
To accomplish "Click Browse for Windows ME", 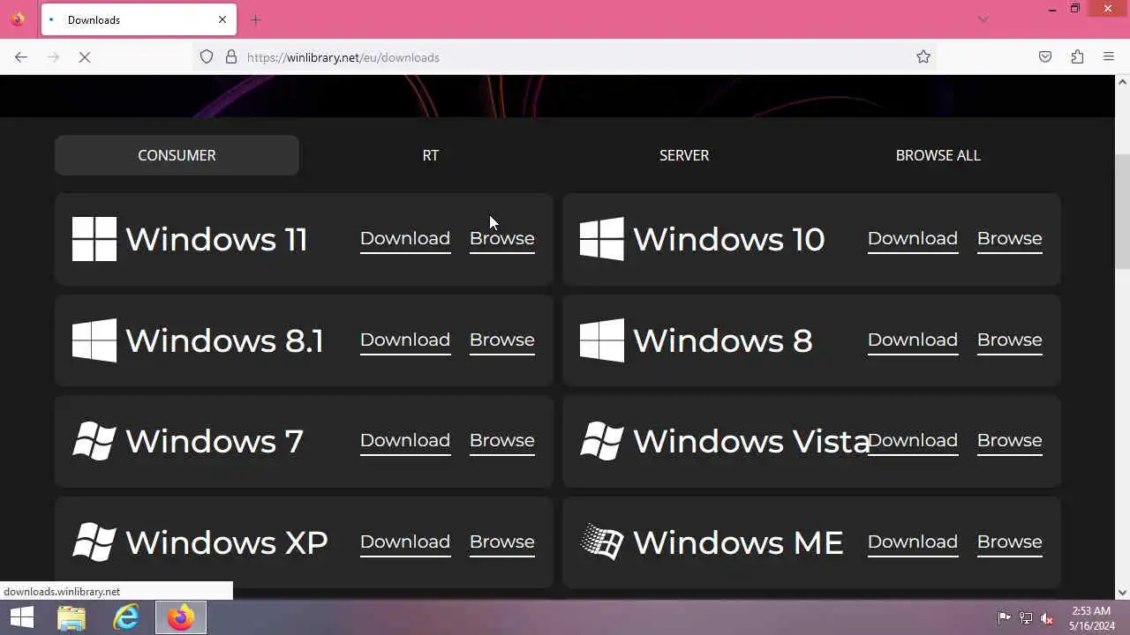I will point(1009,542).
